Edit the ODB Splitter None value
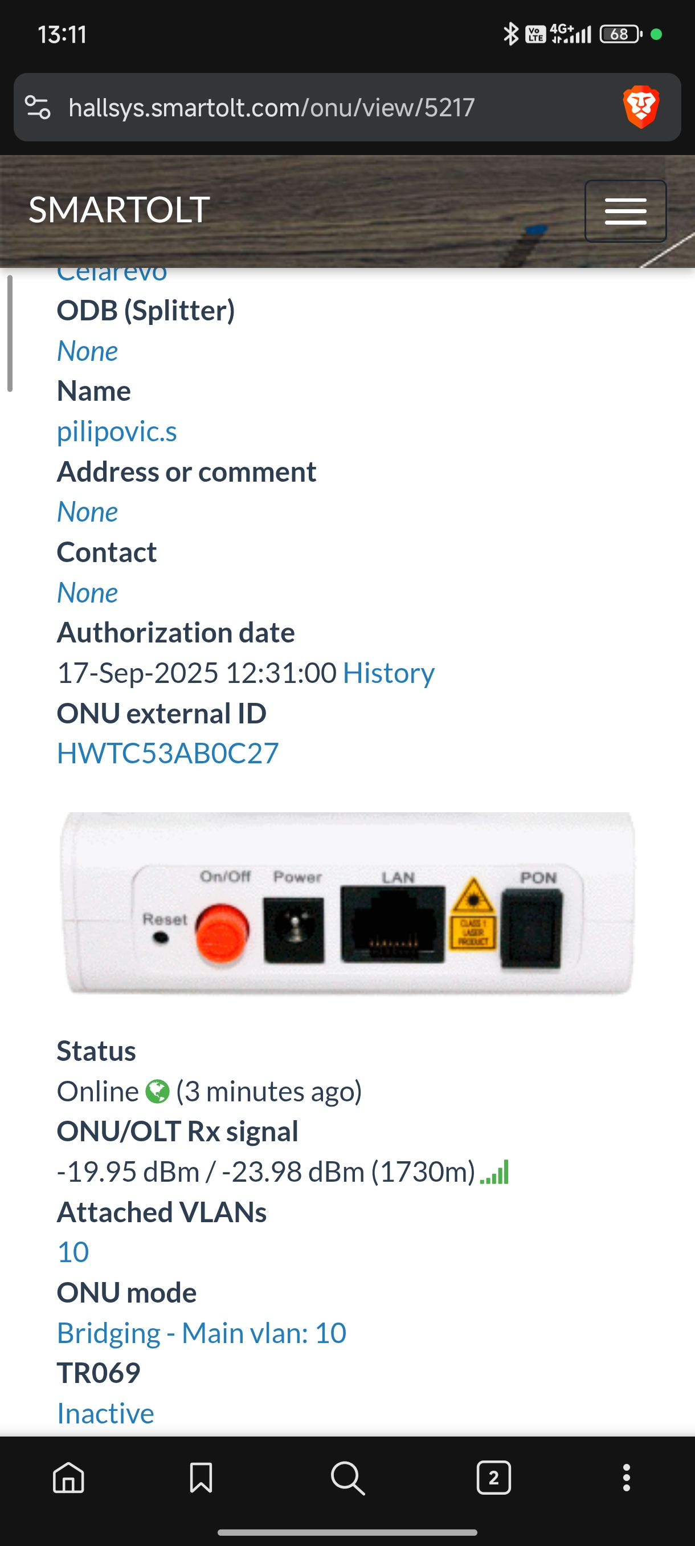 click(x=88, y=351)
